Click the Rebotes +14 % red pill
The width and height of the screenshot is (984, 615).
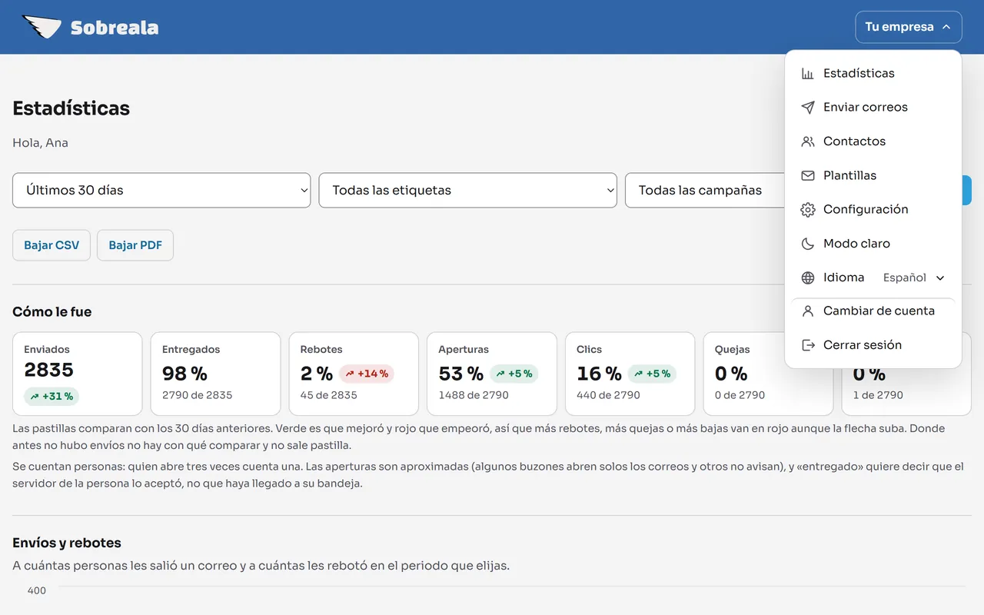(x=367, y=374)
